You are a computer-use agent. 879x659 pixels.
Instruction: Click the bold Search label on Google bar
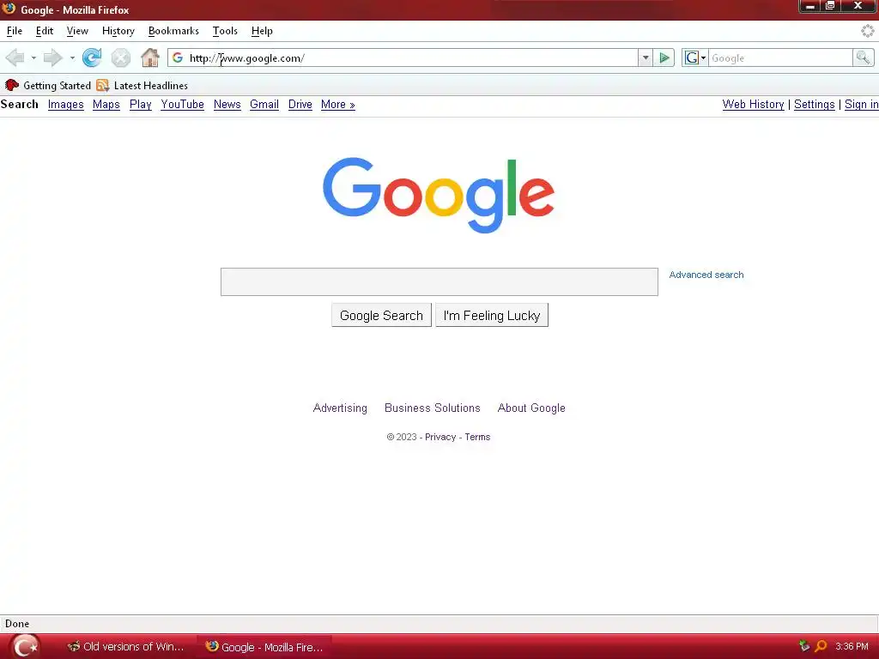(19, 104)
